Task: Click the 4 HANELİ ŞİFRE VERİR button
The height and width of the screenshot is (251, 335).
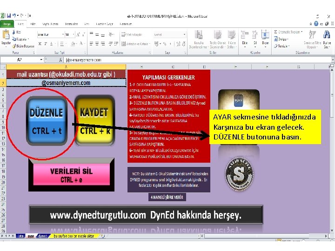Action: (167, 197)
